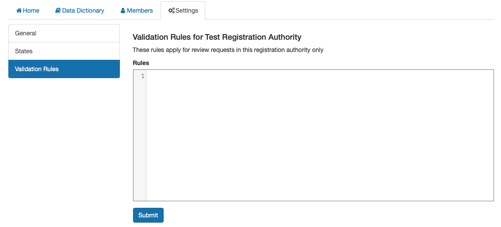This screenshot has width=501, height=227.
Task: Select the Settings tab label
Action: (x=187, y=10)
